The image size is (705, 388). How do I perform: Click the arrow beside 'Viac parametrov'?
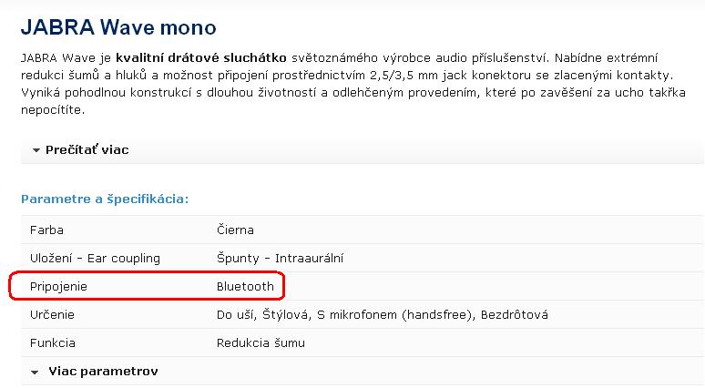[35, 373]
